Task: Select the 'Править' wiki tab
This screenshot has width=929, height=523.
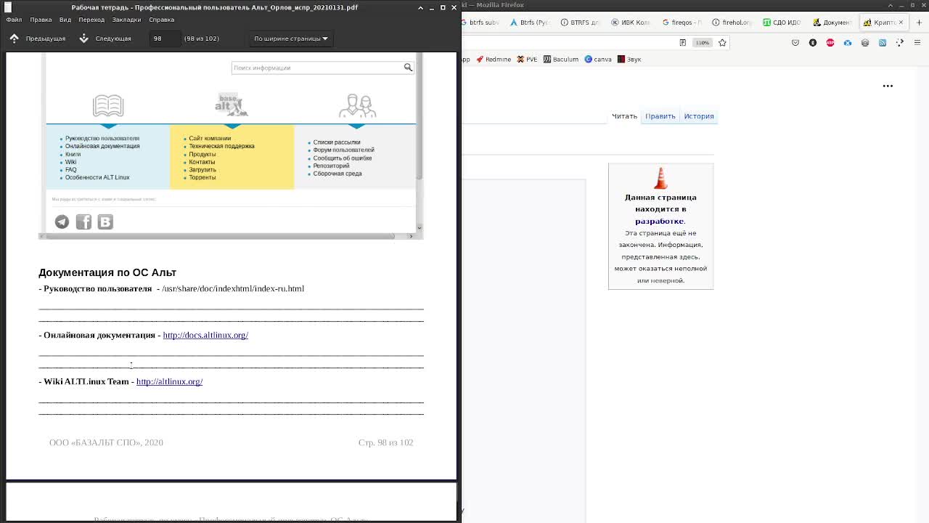Action: pos(660,116)
